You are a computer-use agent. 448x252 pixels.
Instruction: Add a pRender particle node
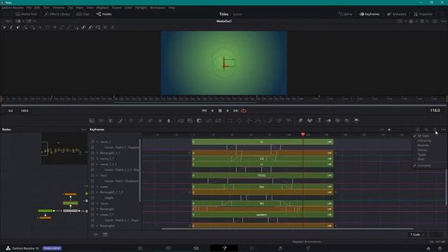(288, 120)
